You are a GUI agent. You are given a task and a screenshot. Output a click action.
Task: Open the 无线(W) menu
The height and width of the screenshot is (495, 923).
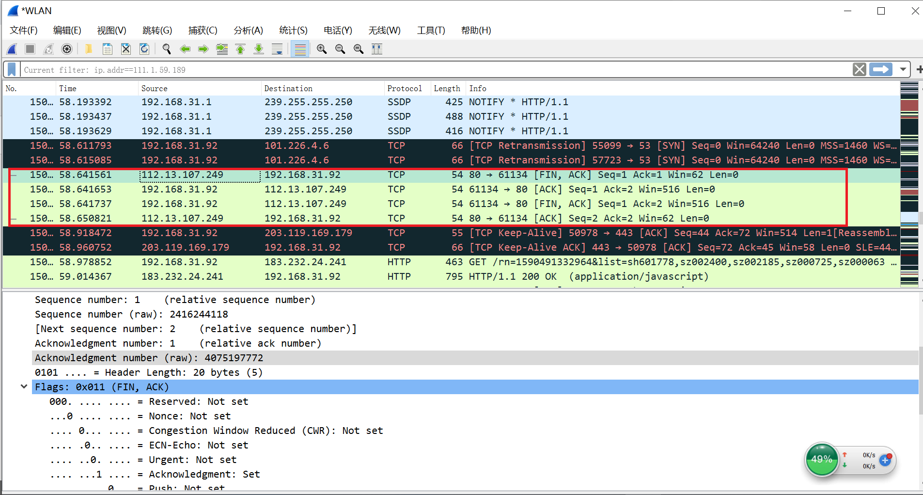(384, 30)
